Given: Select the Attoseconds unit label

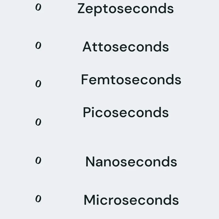Looking at the screenshot, I should tap(126, 47).
